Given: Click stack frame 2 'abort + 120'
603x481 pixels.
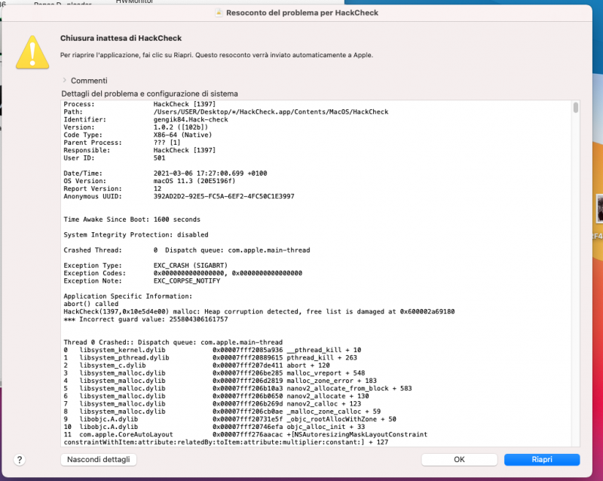Looking at the screenshot, I should coord(197,366).
